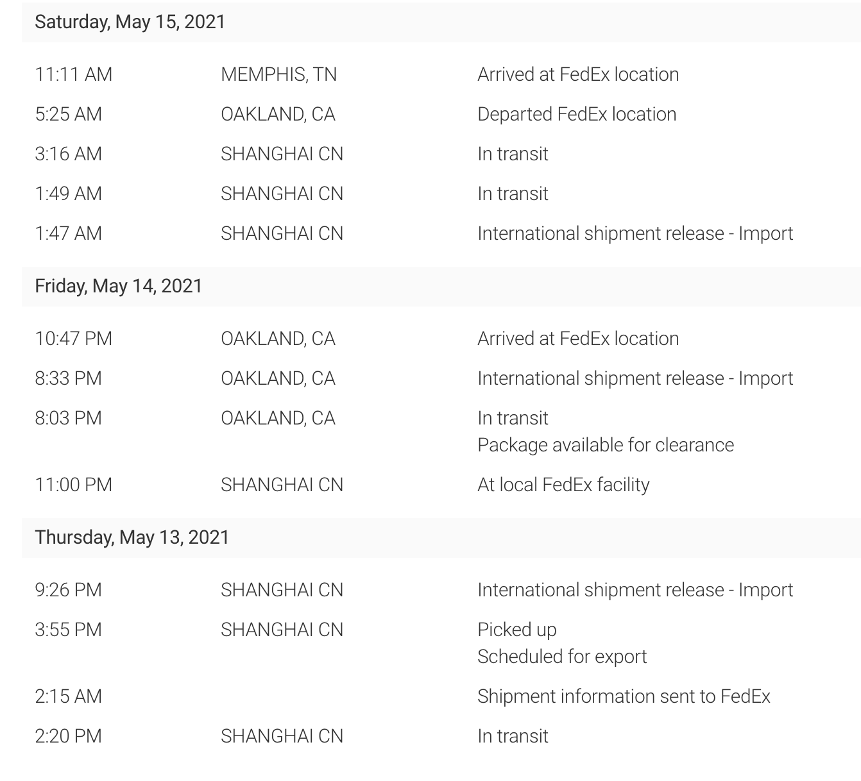
Task: Click the 3:16 AM timestamp
Action: [x=69, y=154]
